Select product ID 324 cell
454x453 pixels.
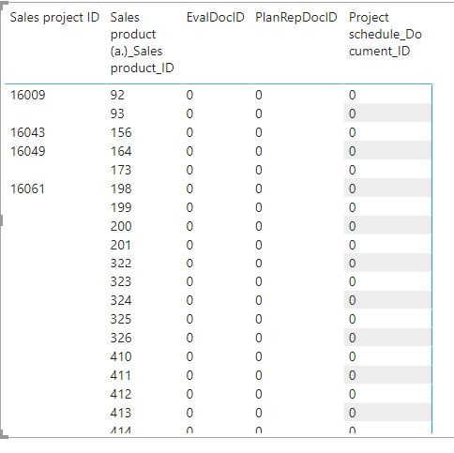tap(121, 300)
